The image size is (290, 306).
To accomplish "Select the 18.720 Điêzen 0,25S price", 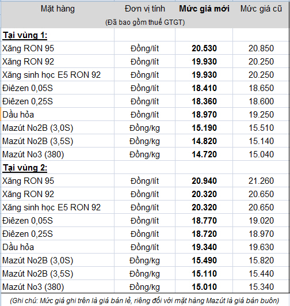I will pyautogui.click(x=204, y=234).
